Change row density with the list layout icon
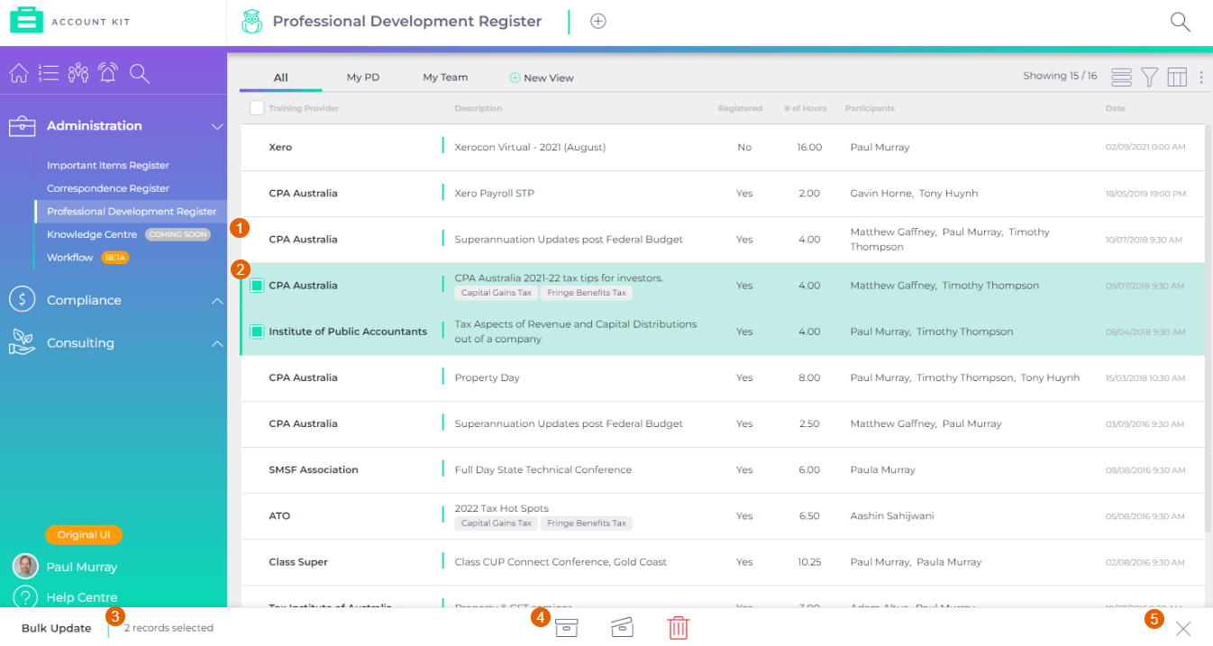The height and width of the screenshot is (646, 1213). (1121, 77)
